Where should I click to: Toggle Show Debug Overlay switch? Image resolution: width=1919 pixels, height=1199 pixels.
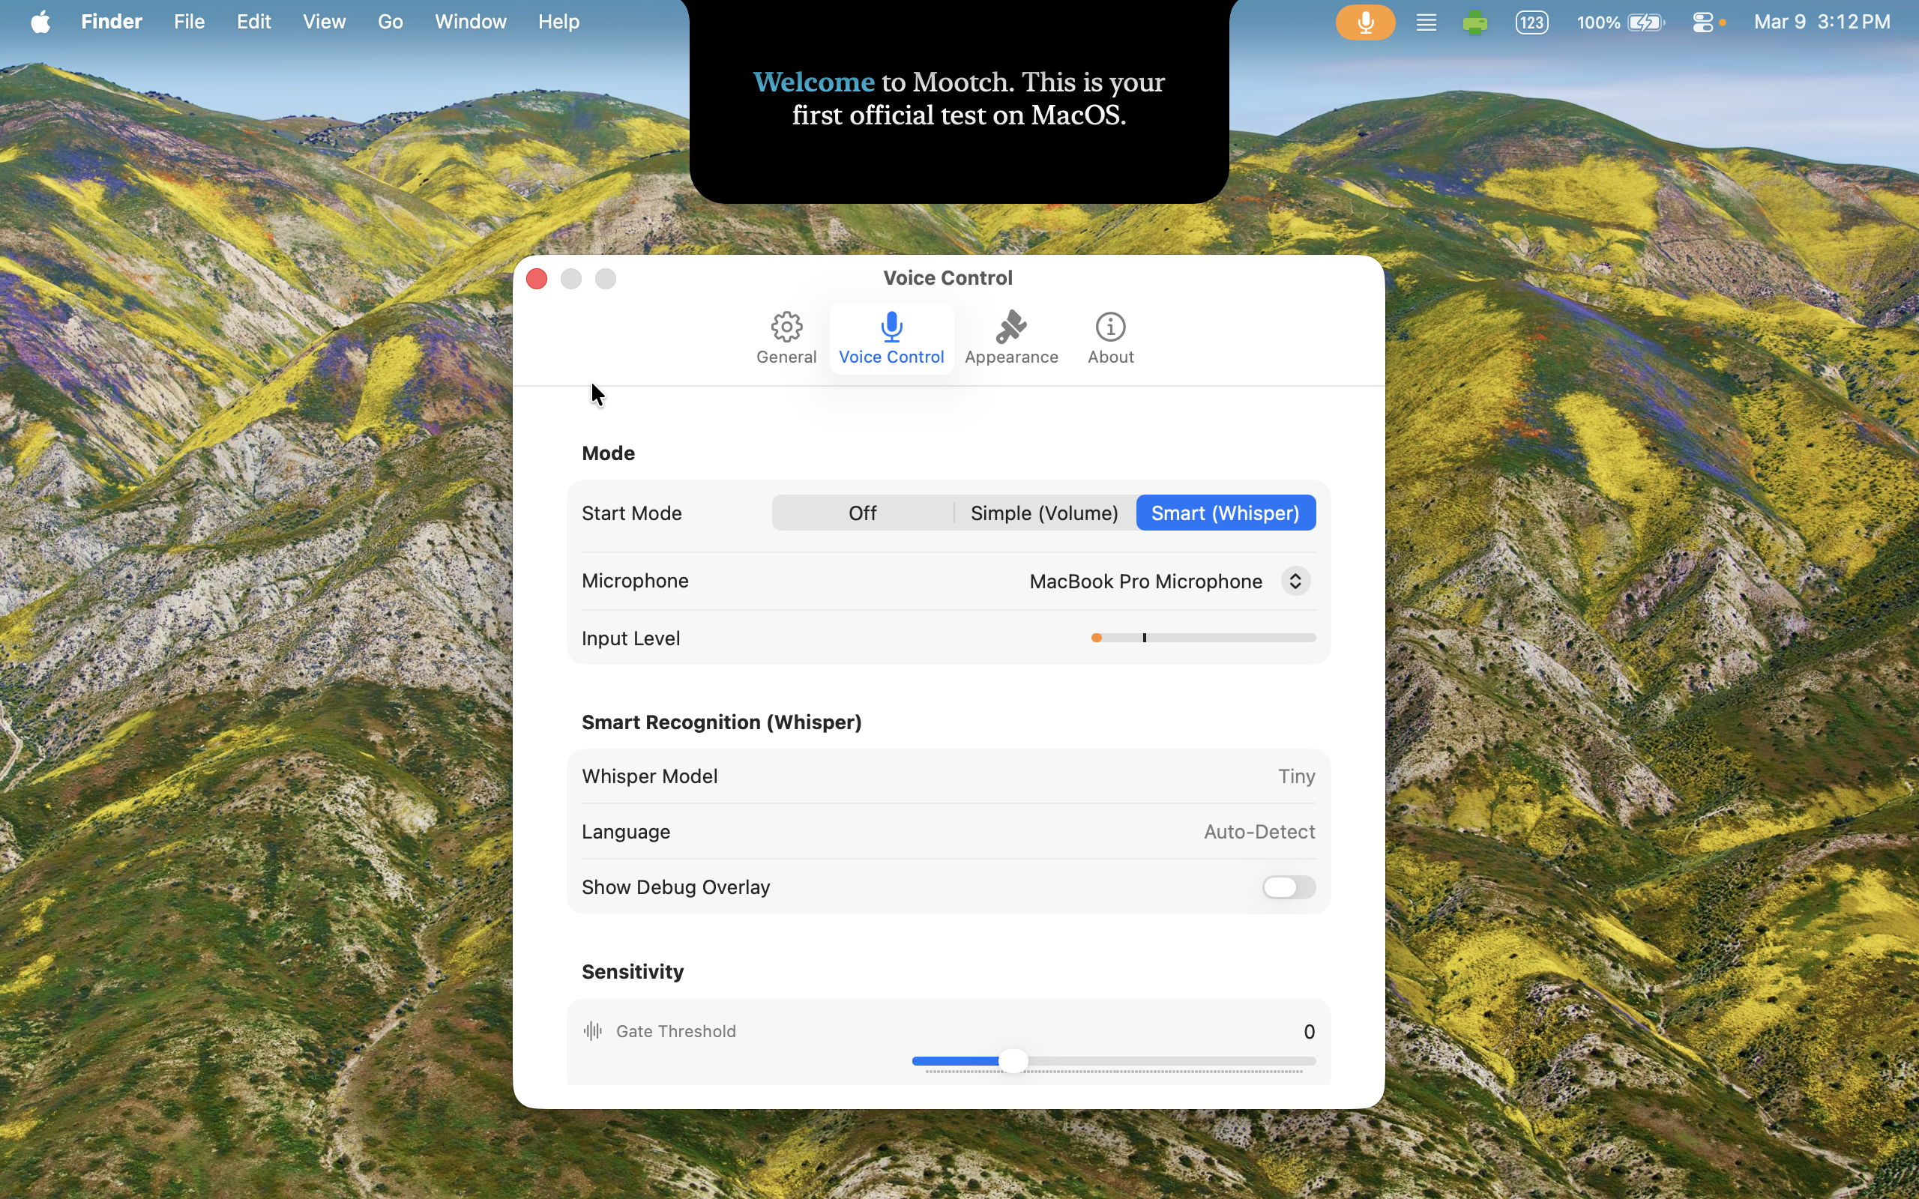tap(1289, 887)
